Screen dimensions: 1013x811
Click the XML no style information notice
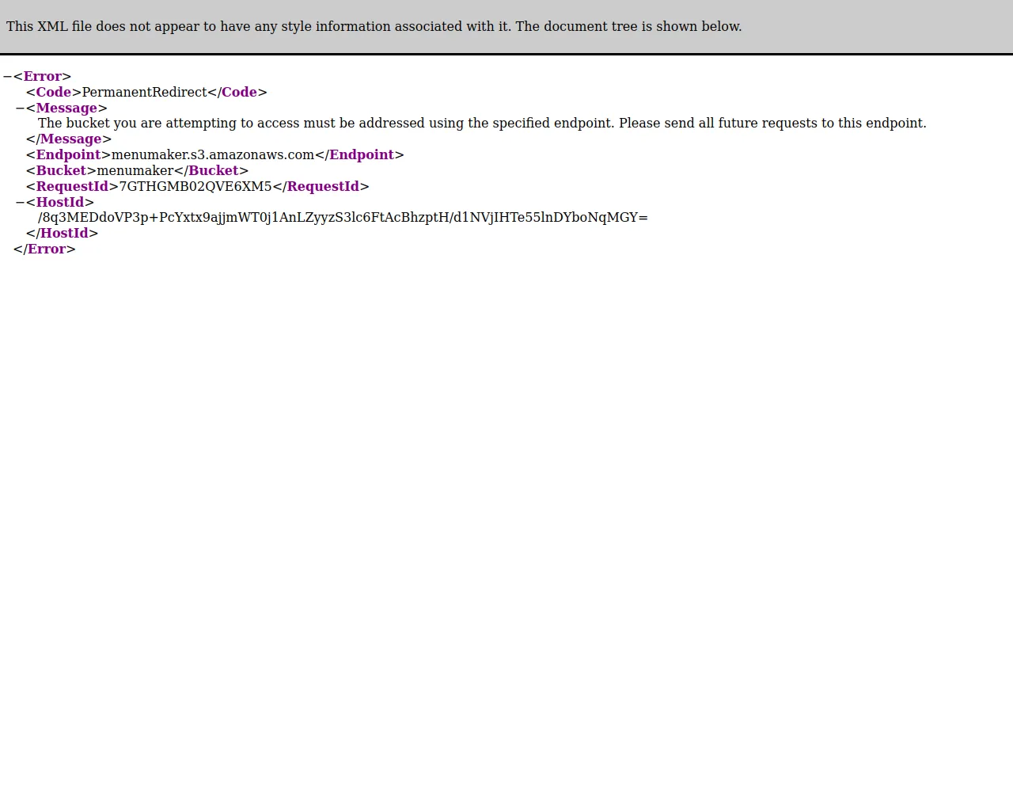coord(374,26)
